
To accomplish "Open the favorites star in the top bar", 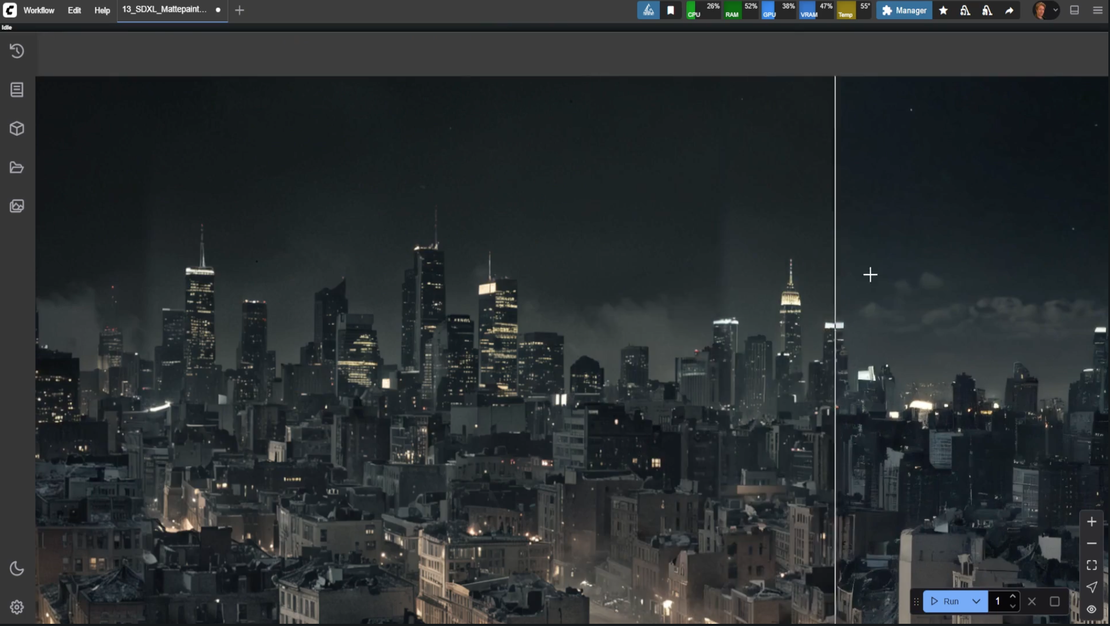I will (943, 10).
